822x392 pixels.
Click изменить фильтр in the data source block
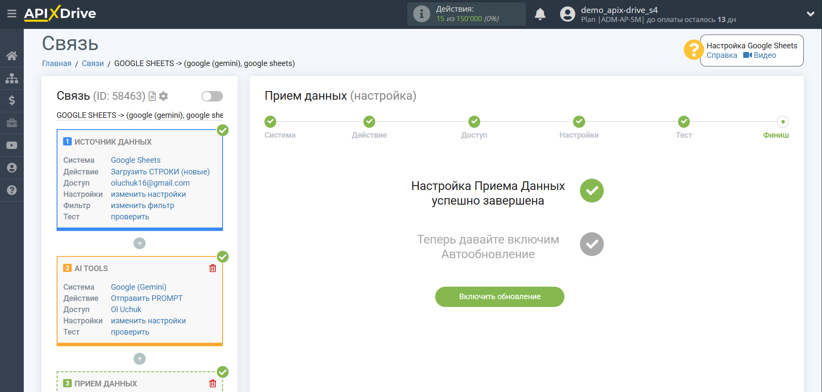point(142,205)
